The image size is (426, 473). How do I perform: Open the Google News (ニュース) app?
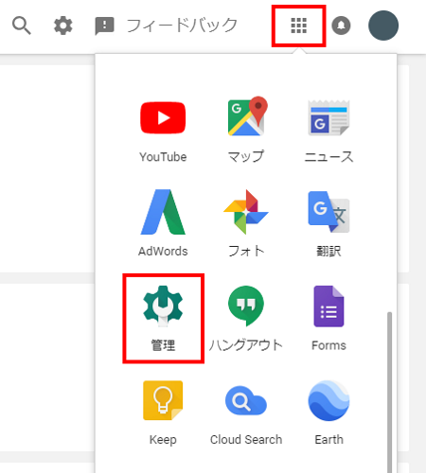[328, 117]
